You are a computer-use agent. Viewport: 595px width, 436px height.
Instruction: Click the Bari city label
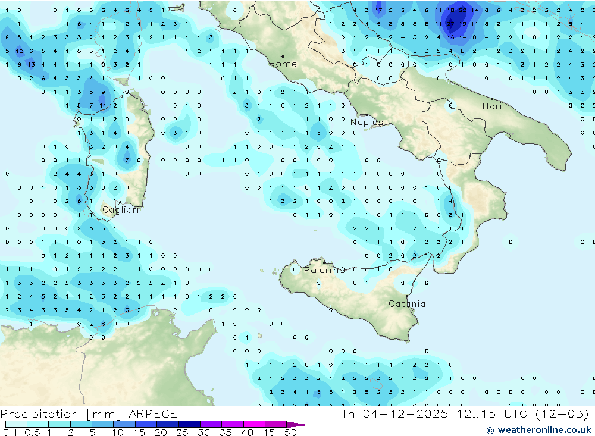click(492, 106)
